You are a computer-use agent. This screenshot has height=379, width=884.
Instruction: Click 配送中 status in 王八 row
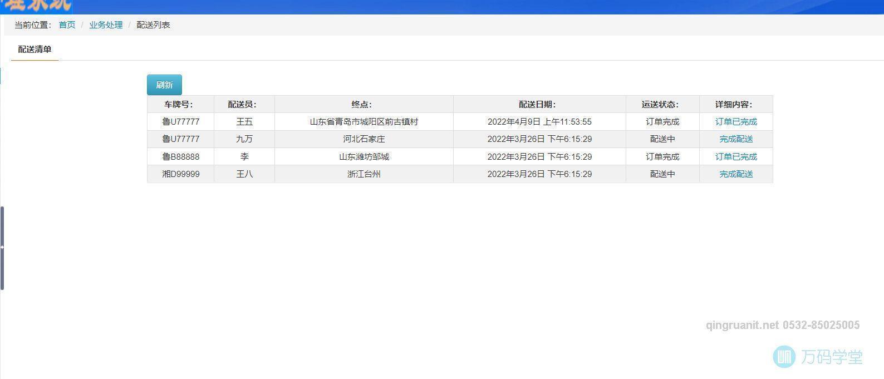[x=662, y=174]
